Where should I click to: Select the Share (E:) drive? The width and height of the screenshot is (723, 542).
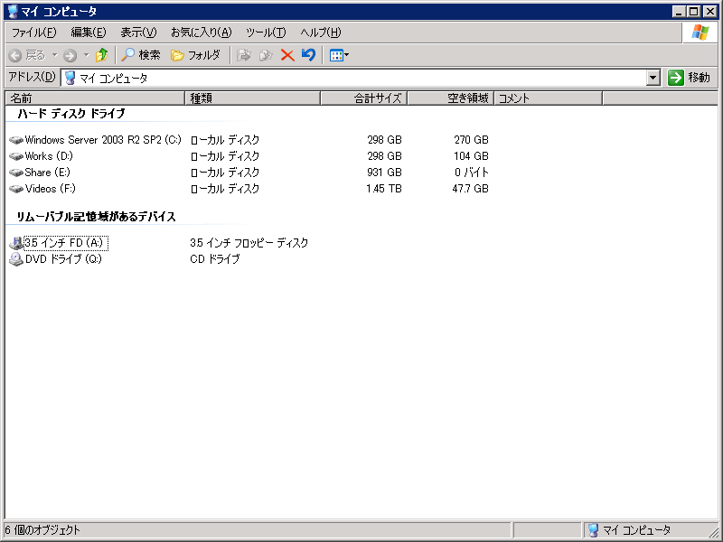coord(47,173)
